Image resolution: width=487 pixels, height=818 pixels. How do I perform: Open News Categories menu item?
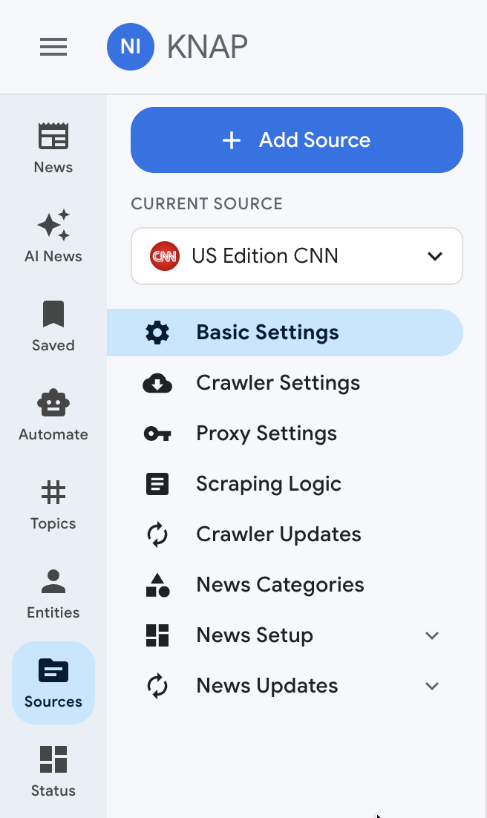click(x=280, y=585)
